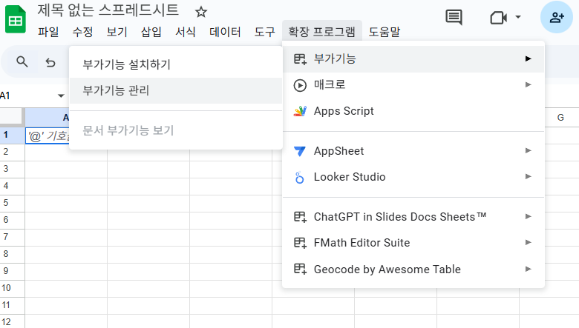This screenshot has height=328, width=579.
Task: Open the name box dropdown arrow
Action: tap(61, 96)
